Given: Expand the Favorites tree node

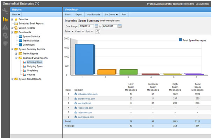Looking at the screenshot, I should tap(12, 20).
